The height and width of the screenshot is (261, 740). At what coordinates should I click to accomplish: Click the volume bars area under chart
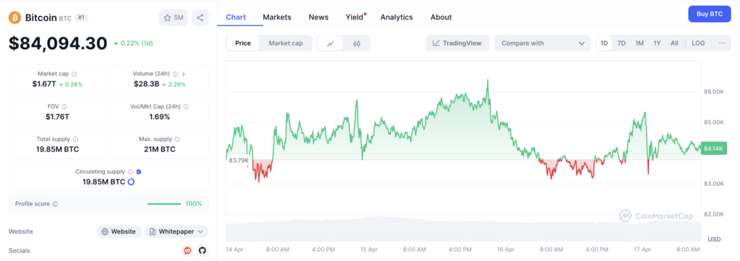click(462, 229)
